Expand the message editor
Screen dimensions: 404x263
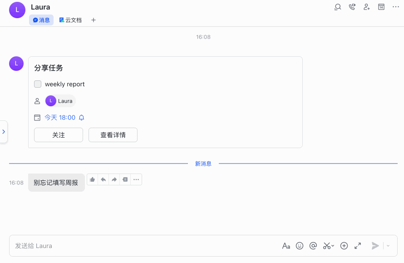click(x=358, y=246)
